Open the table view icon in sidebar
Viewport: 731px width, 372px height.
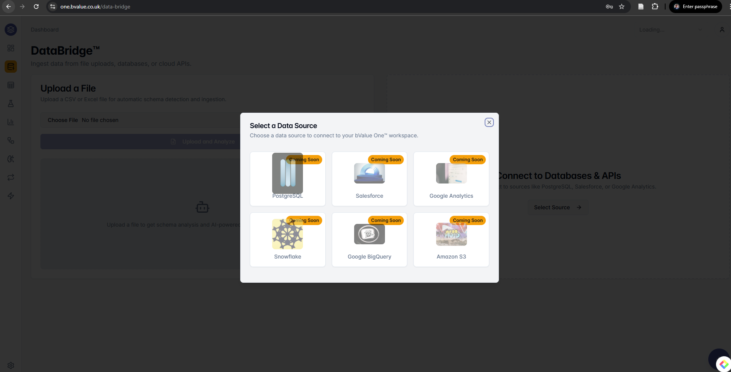coord(10,85)
